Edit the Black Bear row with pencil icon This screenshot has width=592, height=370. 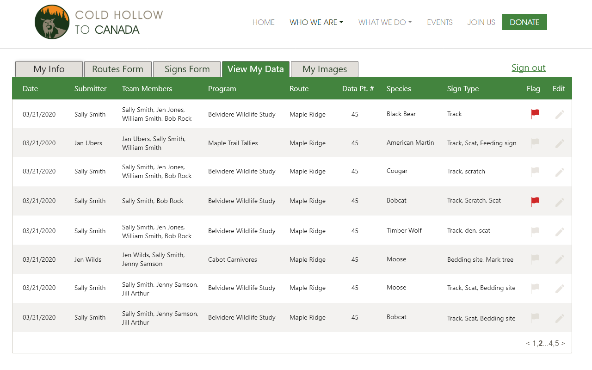(x=560, y=114)
